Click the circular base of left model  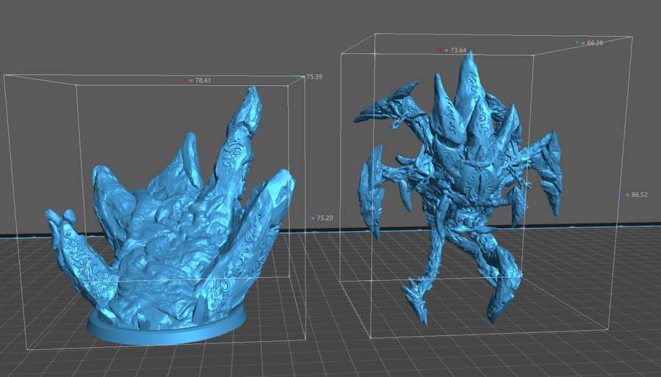click(165, 329)
